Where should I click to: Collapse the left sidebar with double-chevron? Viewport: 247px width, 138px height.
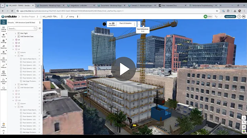3,132
